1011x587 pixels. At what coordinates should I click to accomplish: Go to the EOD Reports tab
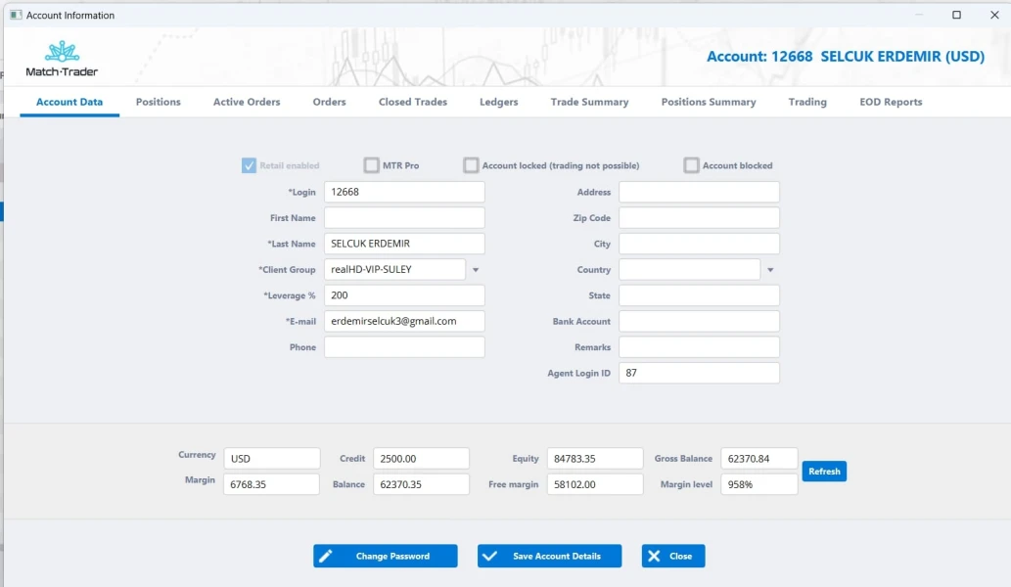pyautogui.click(x=891, y=102)
